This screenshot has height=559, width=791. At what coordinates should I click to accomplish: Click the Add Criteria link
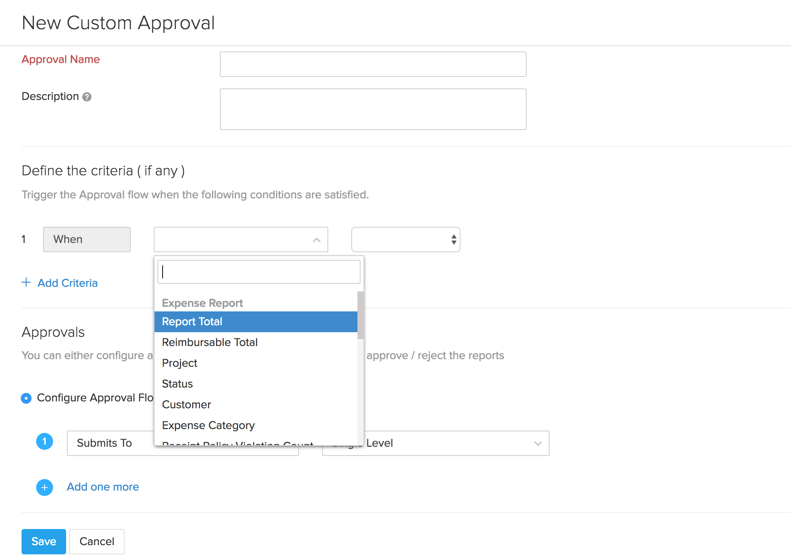tap(68, 283)
